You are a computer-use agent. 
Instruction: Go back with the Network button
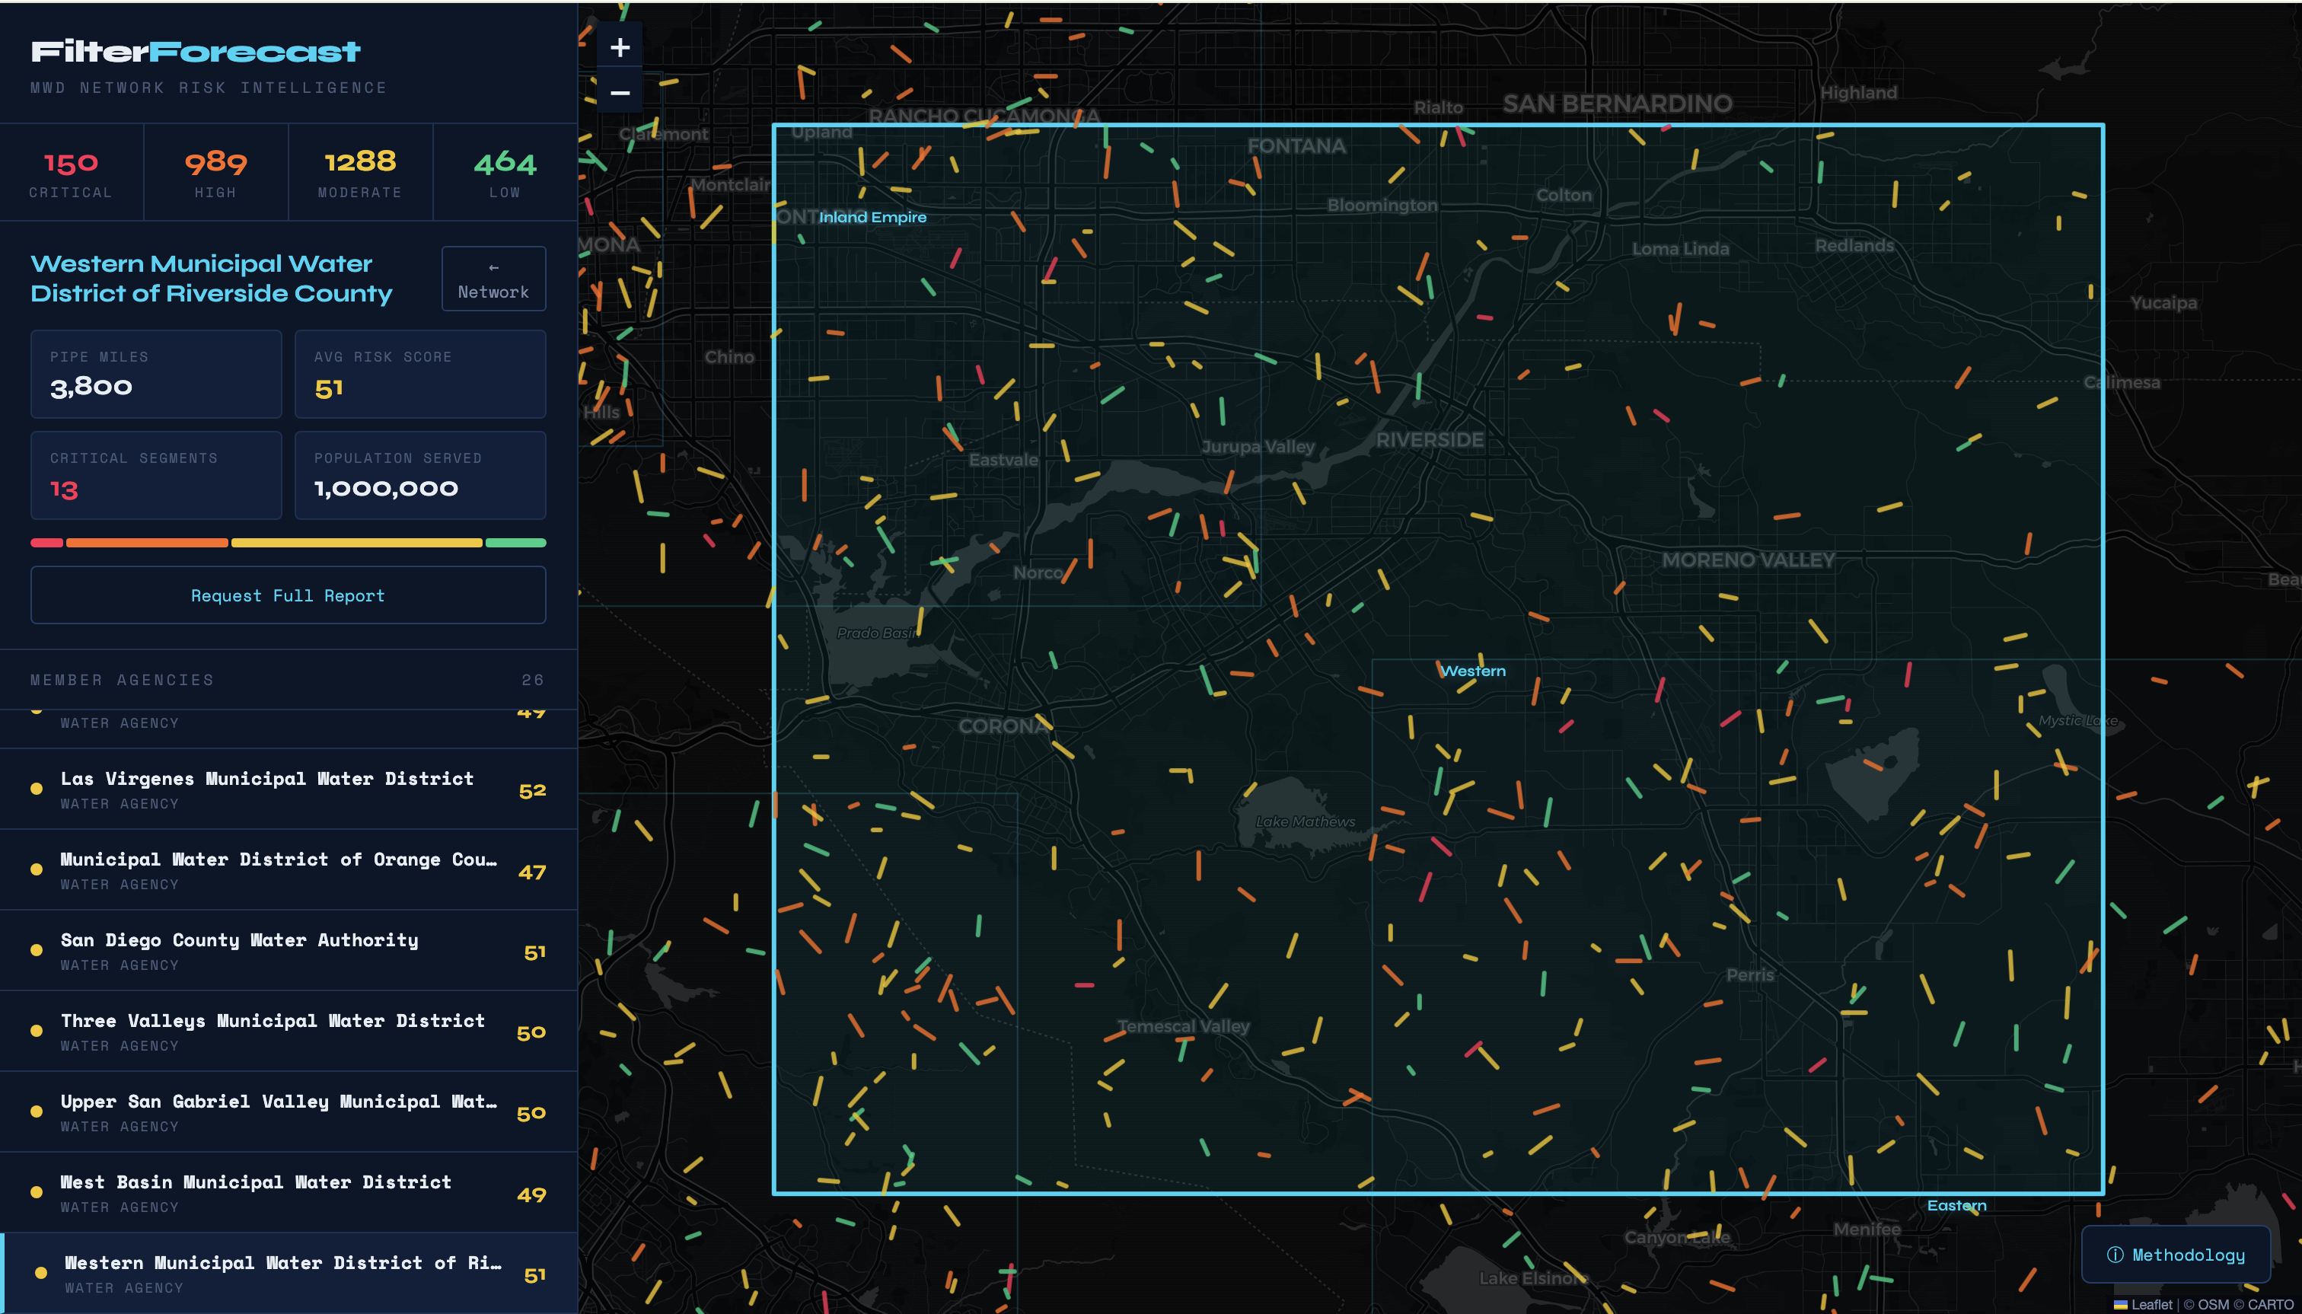pyautogui.click(x=493, y=279)
